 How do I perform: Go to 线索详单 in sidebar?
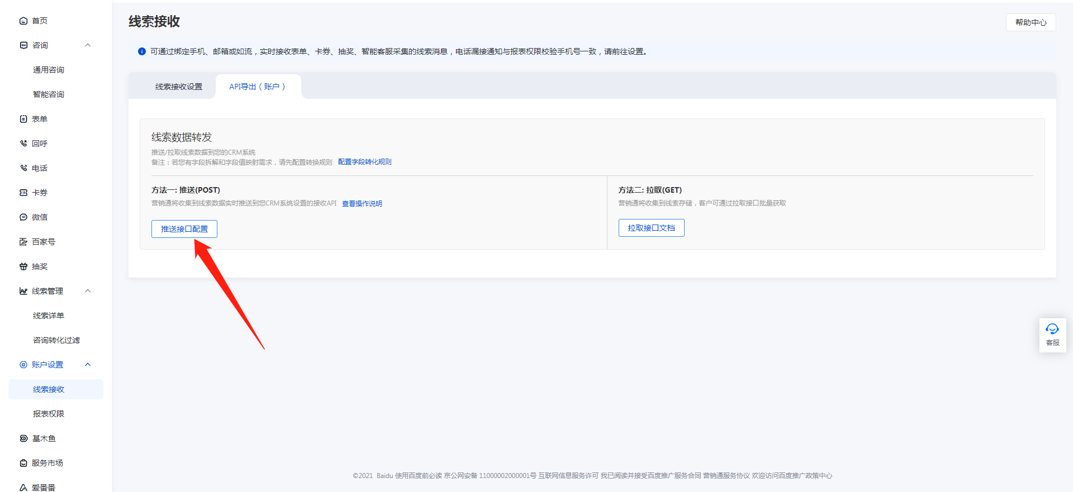pyautogui.click(x=49, y=316)
